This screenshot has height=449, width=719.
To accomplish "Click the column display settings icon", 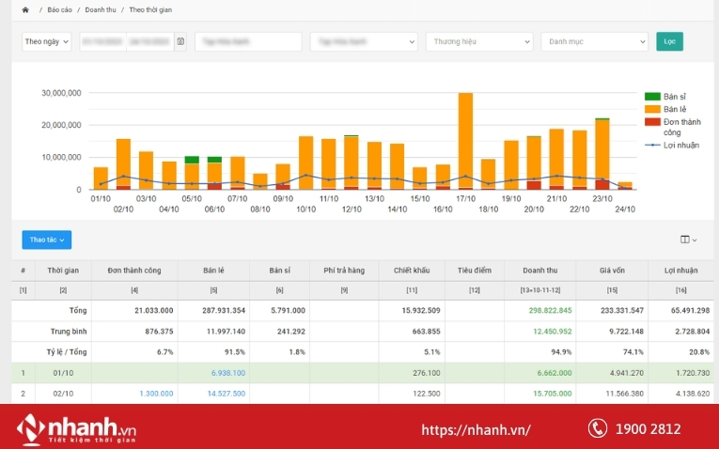I will tap(688, 240).
